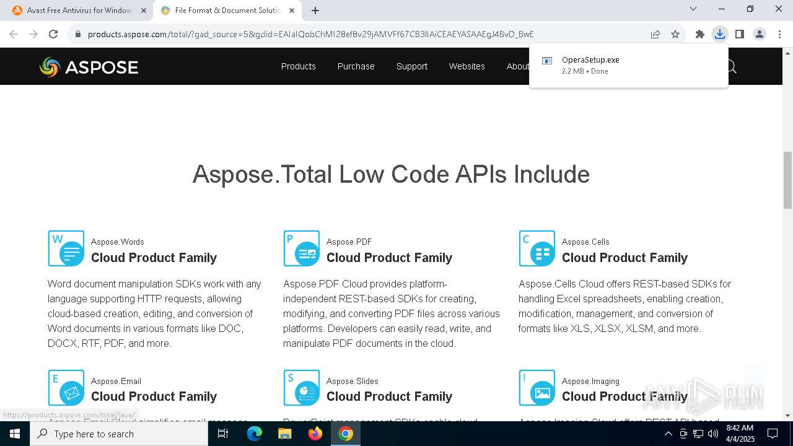The height and width of the screenshot is (446, 793).
Task: Close the Avast Free Antivirus tab
Action: click(x=144, y=11)
